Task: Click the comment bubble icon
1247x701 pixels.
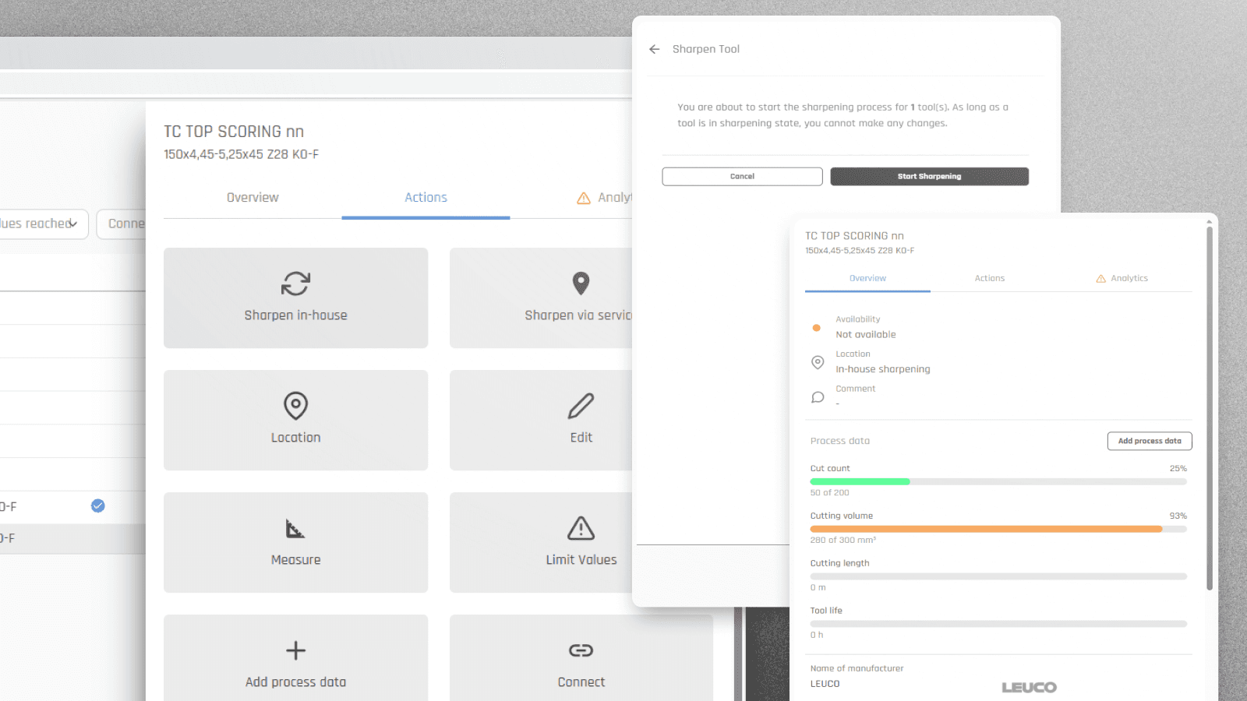Action: (x=818, y=397)
